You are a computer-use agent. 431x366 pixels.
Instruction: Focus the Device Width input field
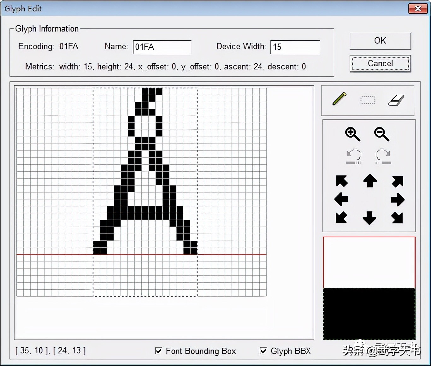tap(295, 47)
